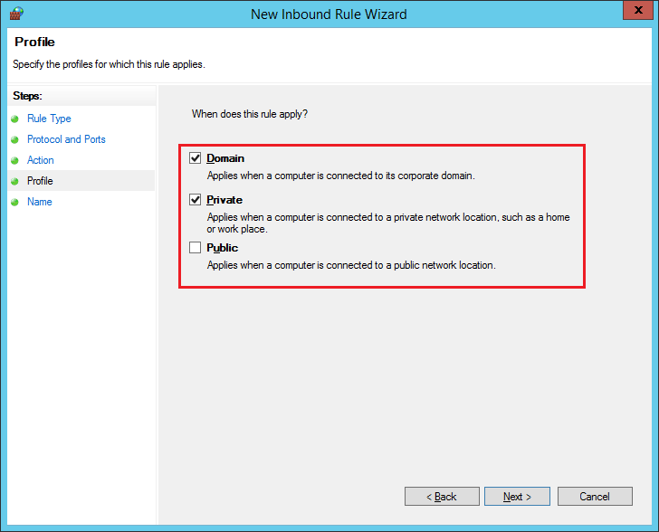Select the Profile step in the Steps list
Viewport: 659px width, 532px height.
coord(40,181)
